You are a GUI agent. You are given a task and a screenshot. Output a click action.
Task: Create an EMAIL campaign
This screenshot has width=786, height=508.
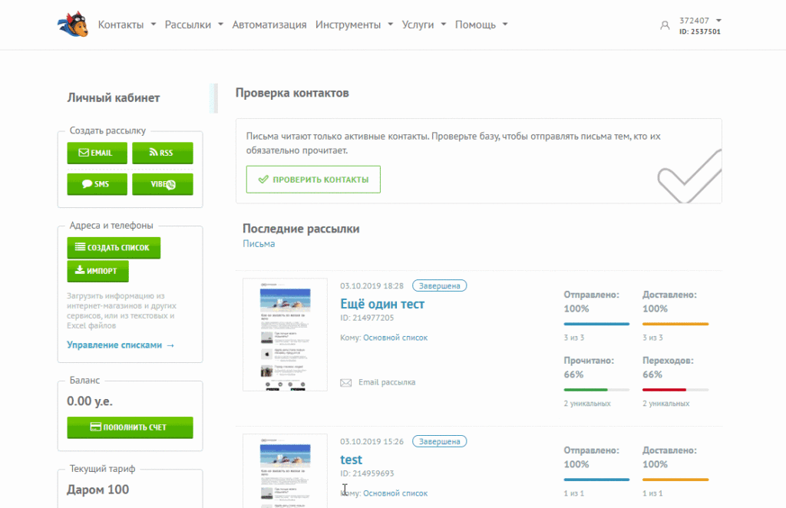point(97,153)
